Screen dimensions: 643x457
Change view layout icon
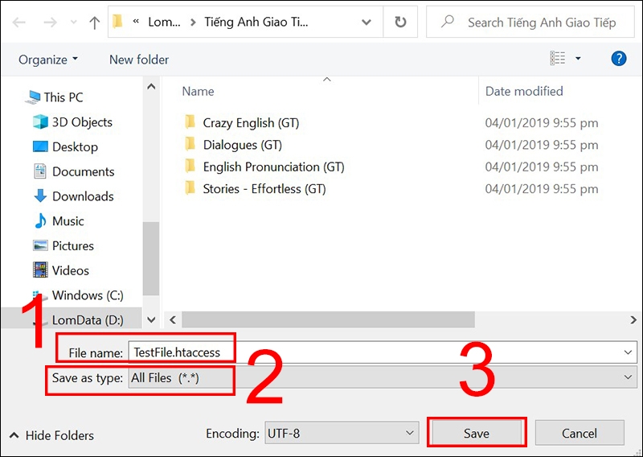[x=557, y=58]
